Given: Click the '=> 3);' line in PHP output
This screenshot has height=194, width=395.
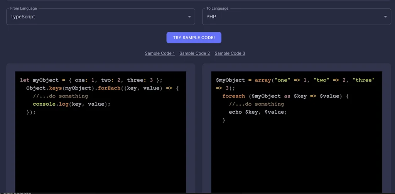Looking at the screenshot, I should point(225,88).
